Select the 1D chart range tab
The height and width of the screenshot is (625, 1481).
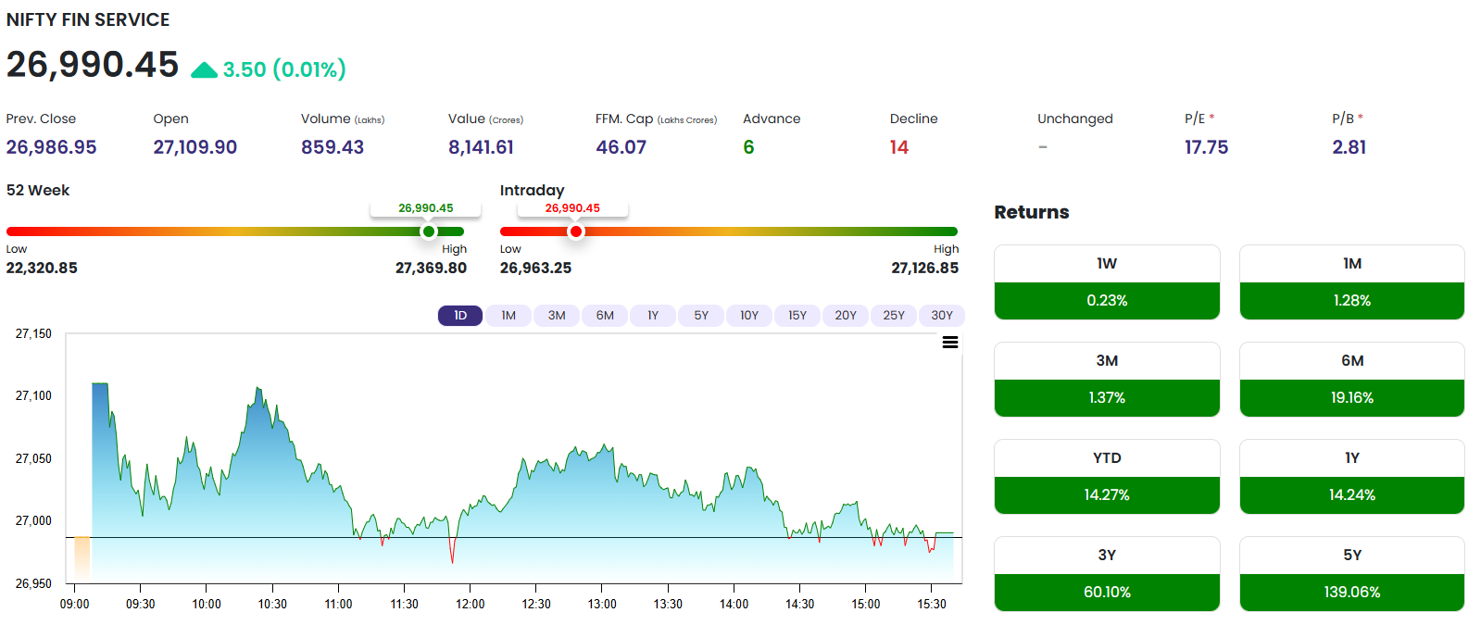click(x=460, y=316)
